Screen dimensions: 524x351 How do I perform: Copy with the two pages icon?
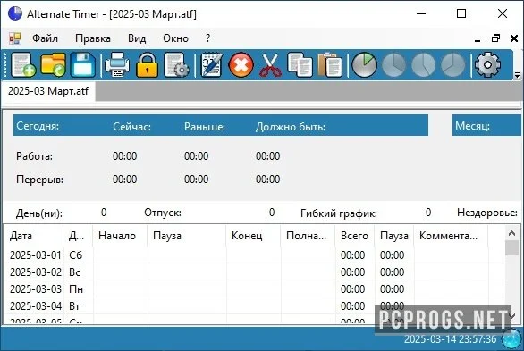(x=300, y=64)
